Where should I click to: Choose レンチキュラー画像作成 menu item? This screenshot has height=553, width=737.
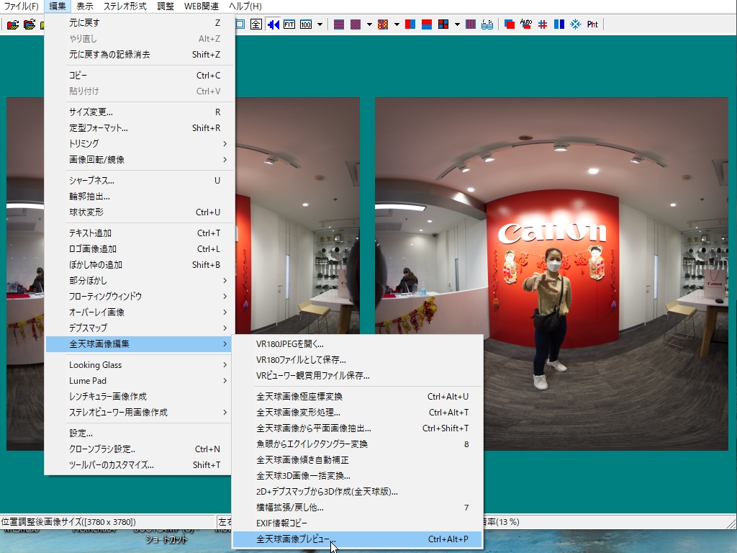[140, 397]
